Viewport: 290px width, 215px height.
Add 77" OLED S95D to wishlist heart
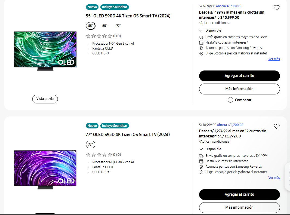tap(276, 126)
